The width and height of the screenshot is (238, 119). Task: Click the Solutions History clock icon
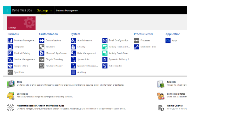(42, 66)
